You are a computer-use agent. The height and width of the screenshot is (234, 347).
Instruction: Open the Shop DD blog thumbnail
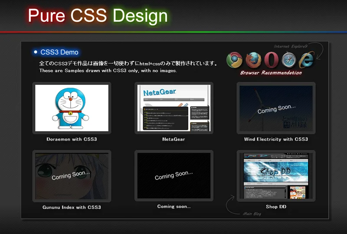pyautogui.click(x=276, y=175)
